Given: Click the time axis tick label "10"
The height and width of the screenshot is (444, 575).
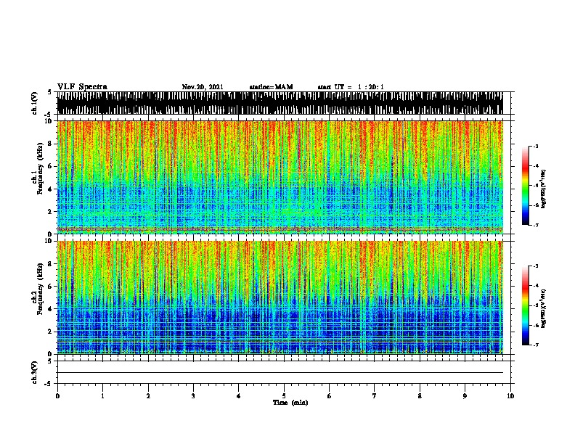Looking at the screenshot, I should [x=510, y=396].
